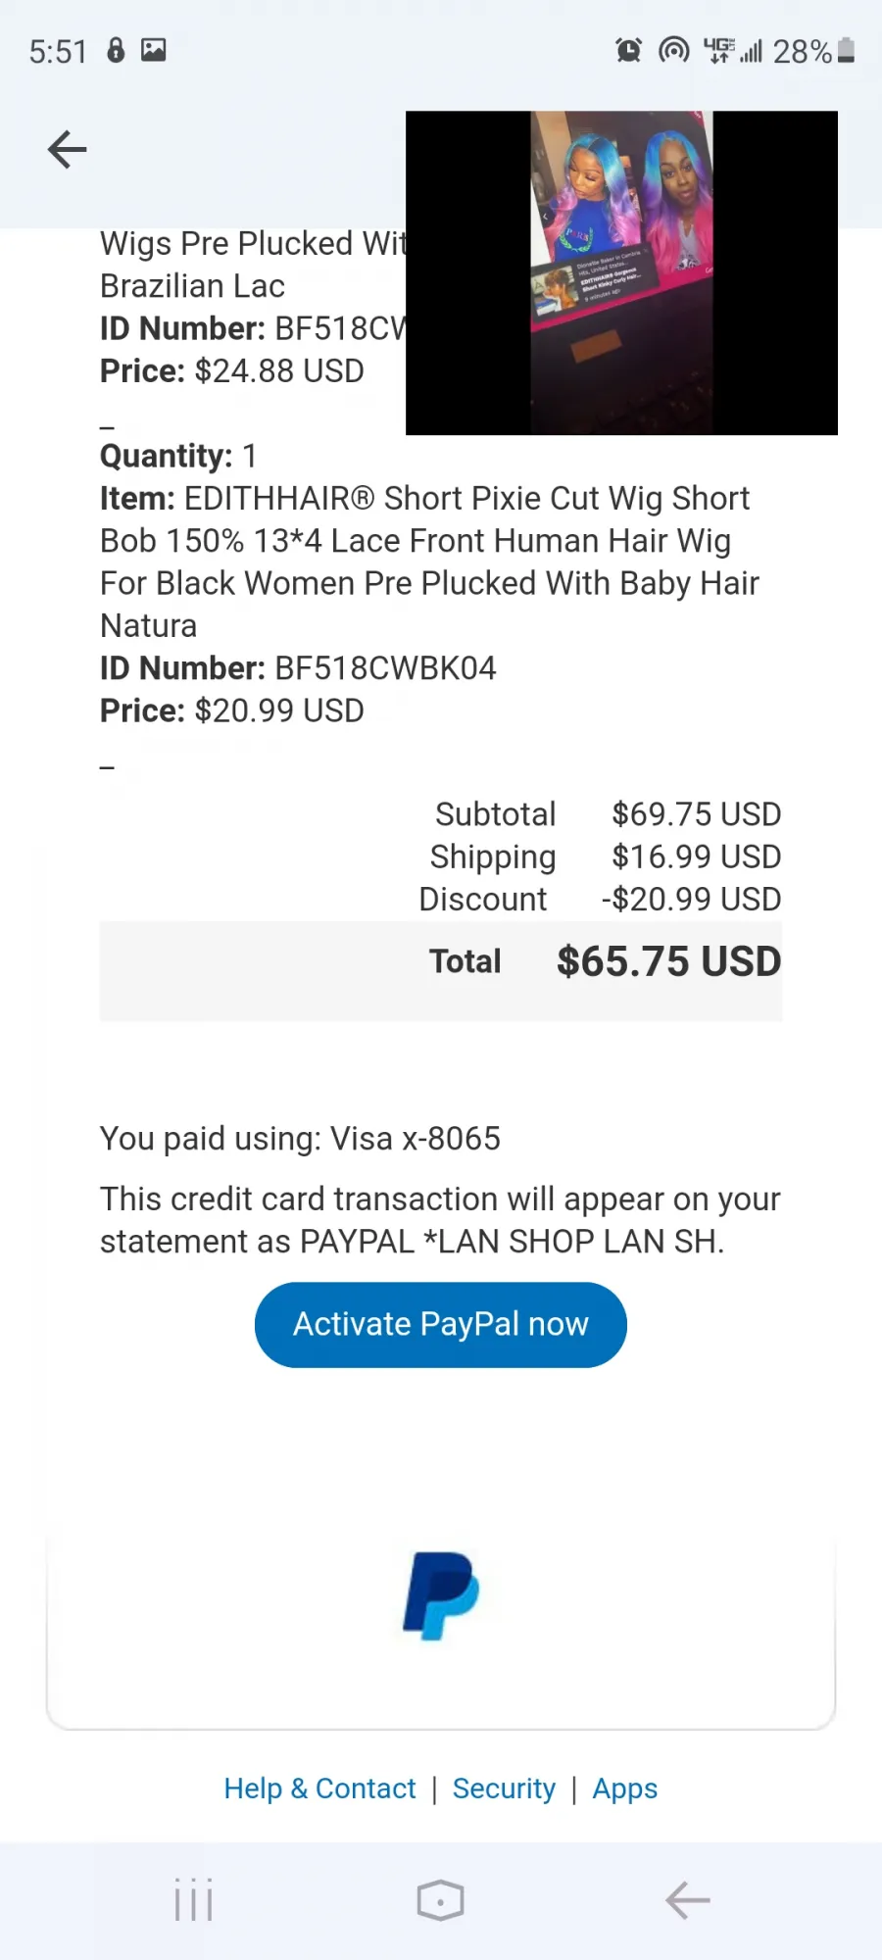
Task: Tap the Activate PayPal now button
Action: (x=441, y=1324)
